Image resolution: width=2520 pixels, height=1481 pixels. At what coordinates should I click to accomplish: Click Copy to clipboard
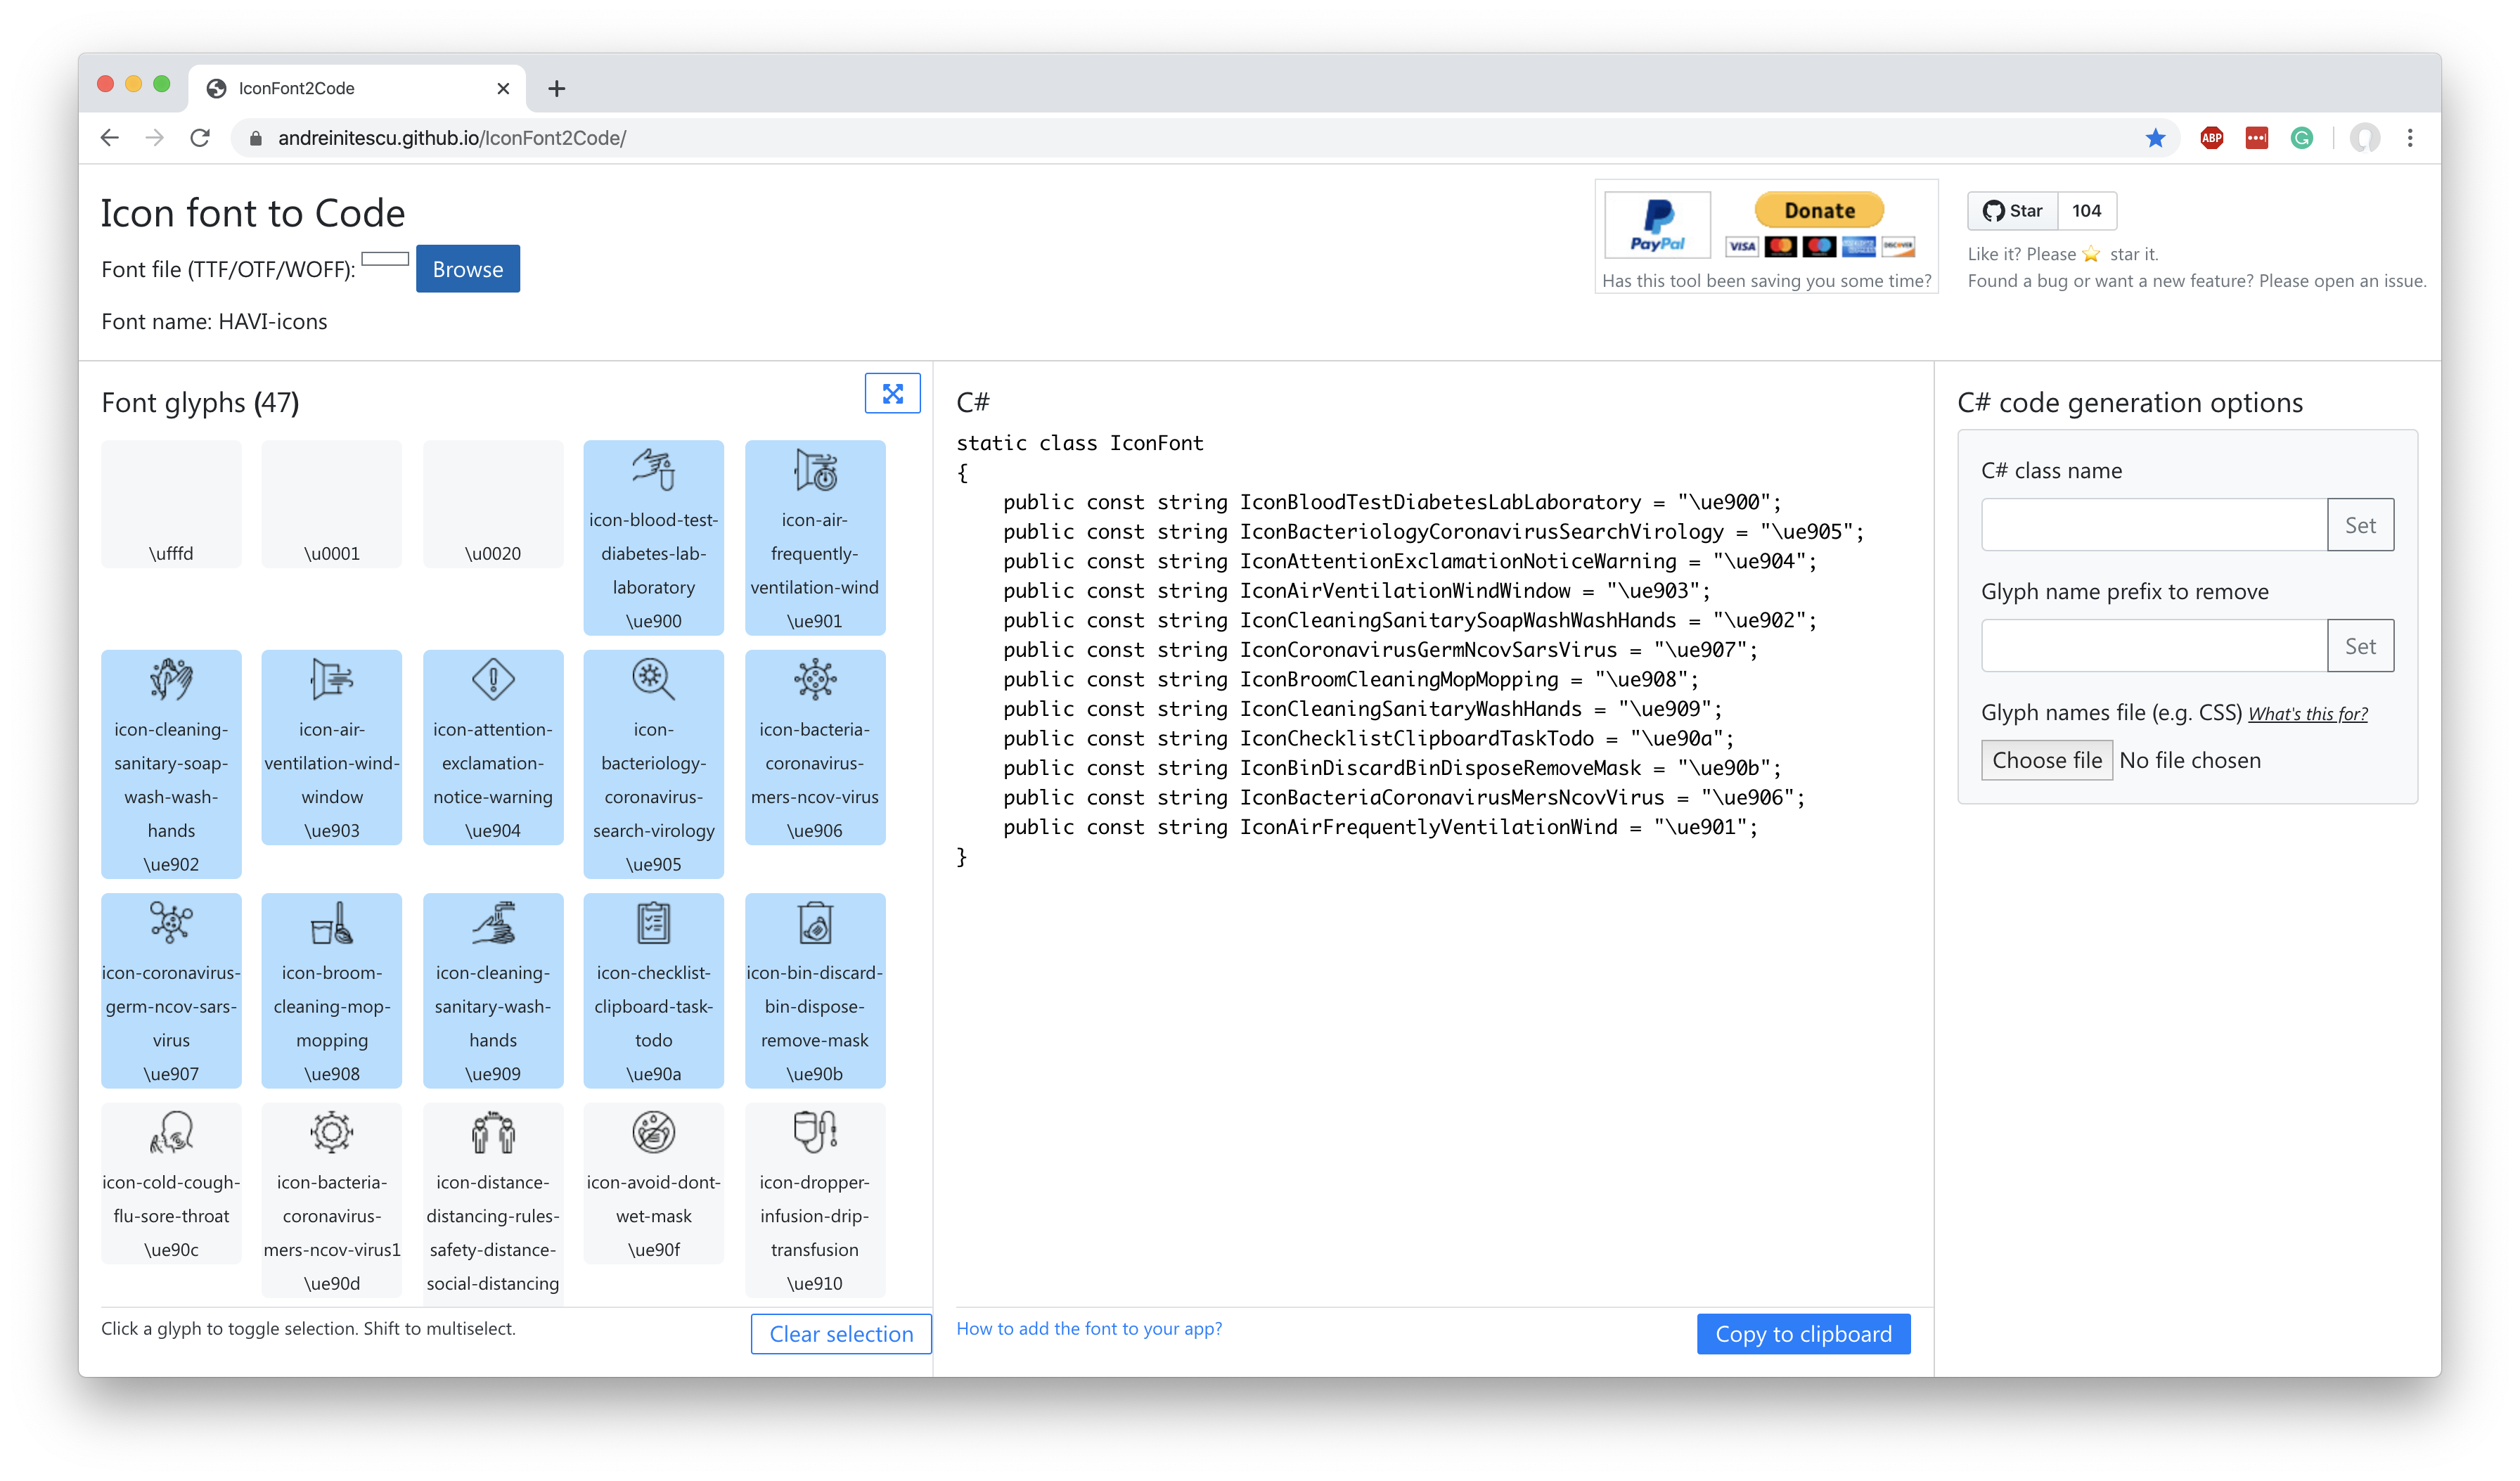coord(1802,1333)
